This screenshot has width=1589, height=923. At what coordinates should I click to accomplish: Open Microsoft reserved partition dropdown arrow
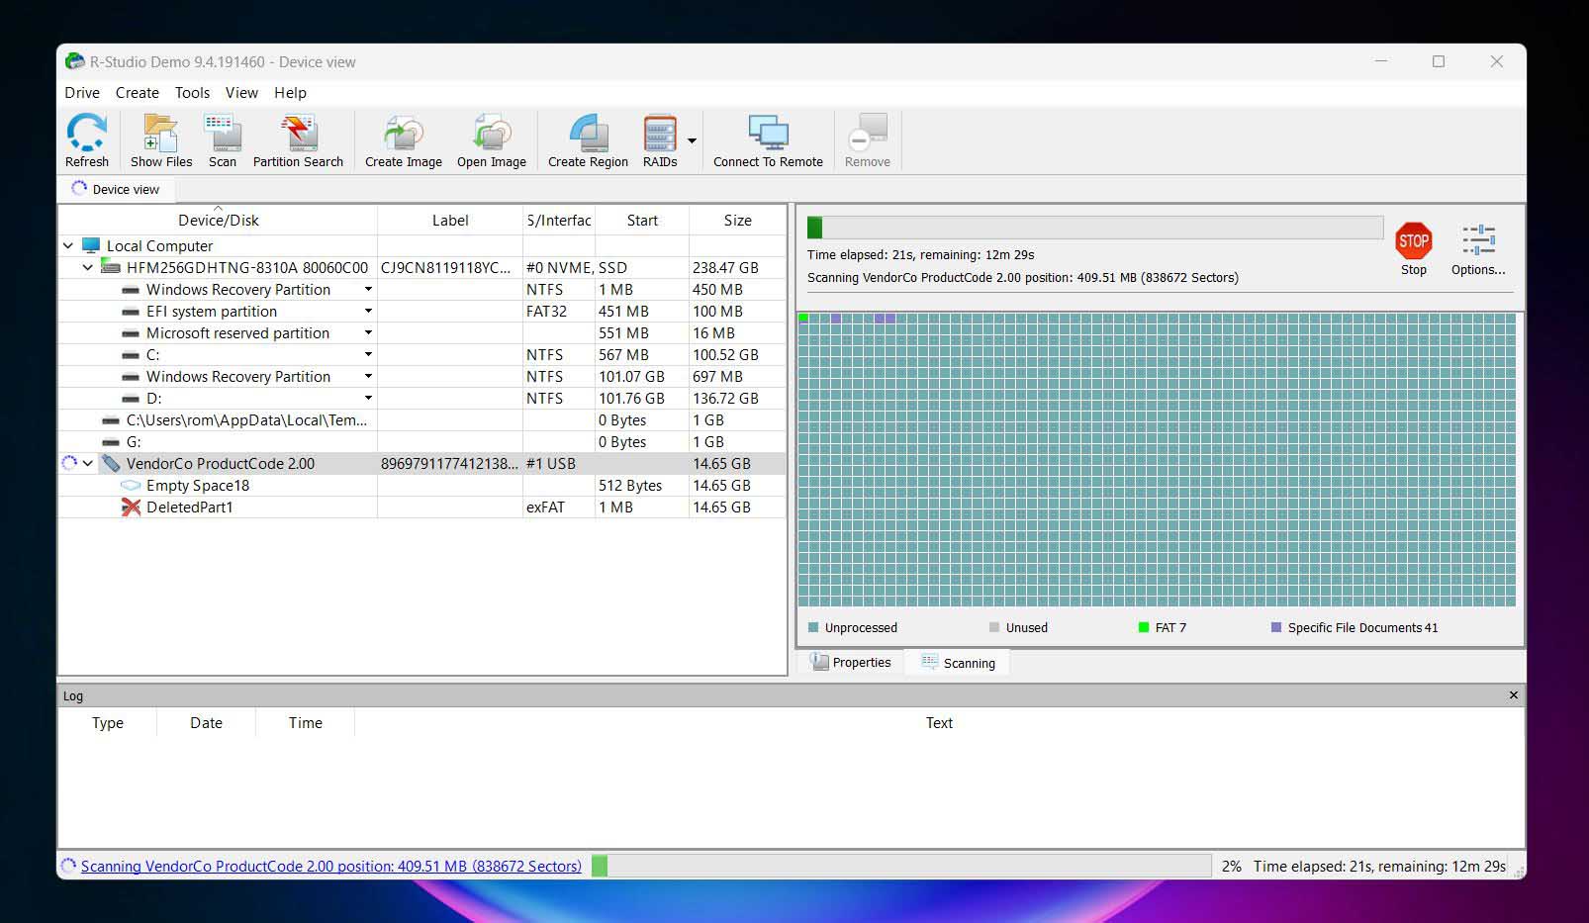(368, 333)
